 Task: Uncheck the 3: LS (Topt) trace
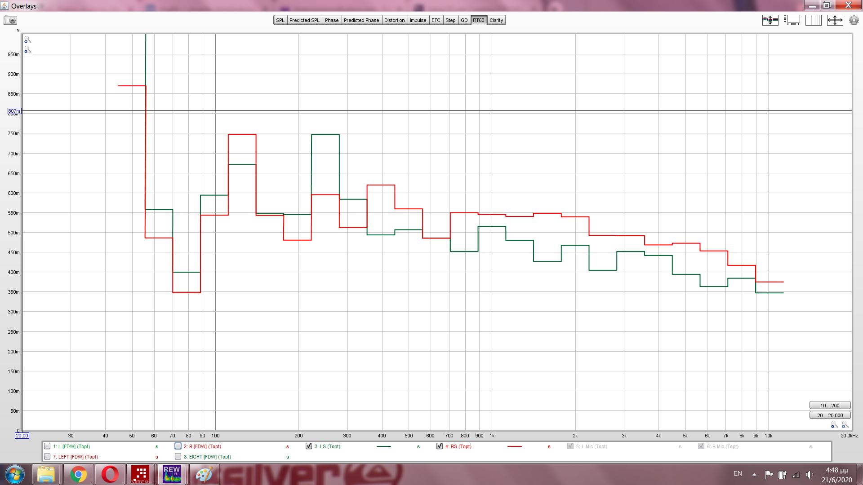click(309, 446)
